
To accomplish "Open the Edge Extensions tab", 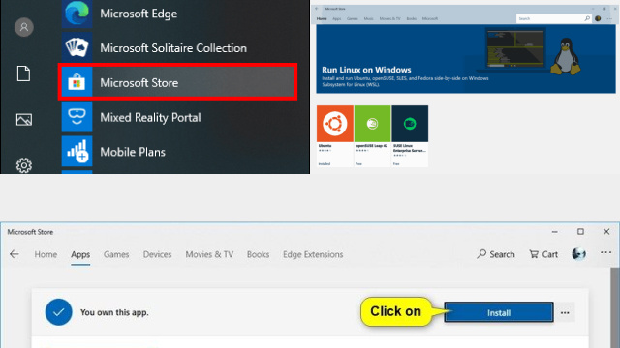I will point(313,254).
